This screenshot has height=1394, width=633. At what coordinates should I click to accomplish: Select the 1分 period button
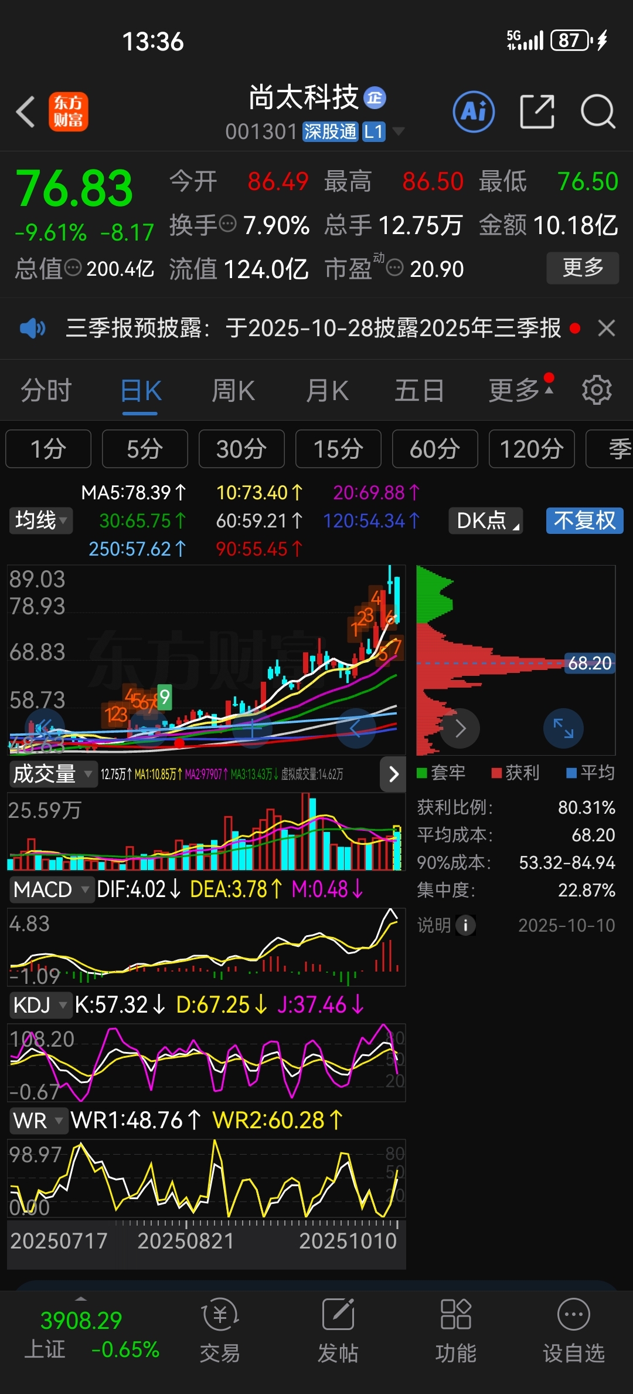point(48,449)
